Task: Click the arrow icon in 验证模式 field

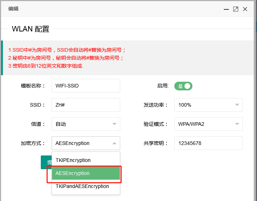Action: click(237, 124)
